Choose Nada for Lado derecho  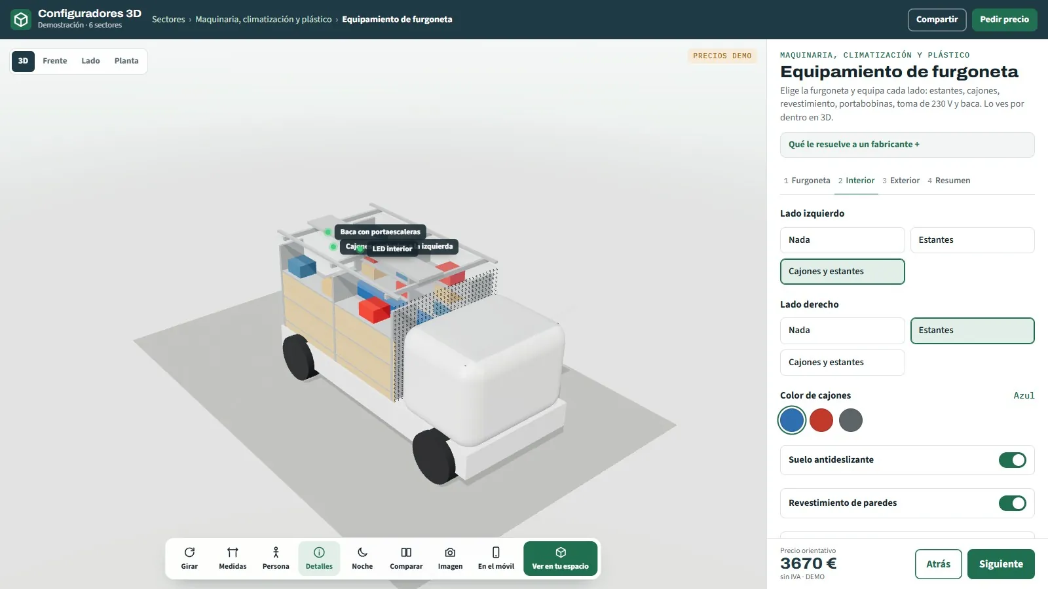pyautogui.click(x=842, y=330)
